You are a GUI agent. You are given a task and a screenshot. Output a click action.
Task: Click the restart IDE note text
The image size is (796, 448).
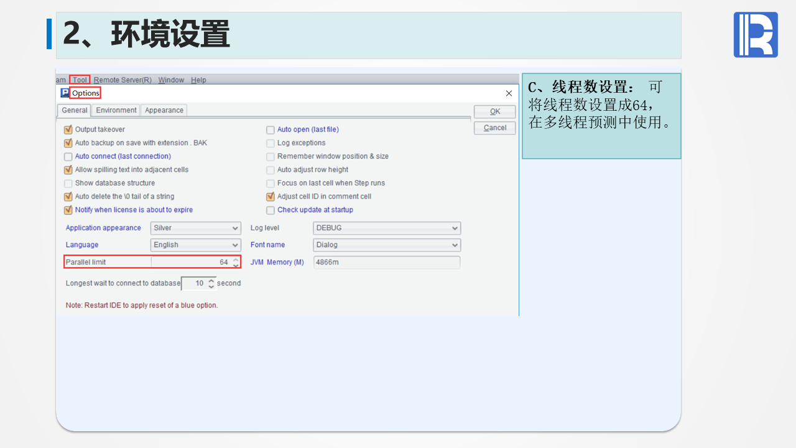142,306
